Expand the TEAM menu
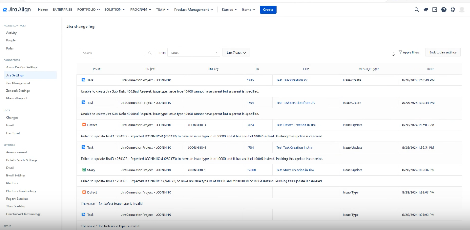The height and width of the screenshot is (230, 470). [x=163, y=10]
